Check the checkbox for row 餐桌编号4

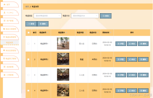point(28,91)
